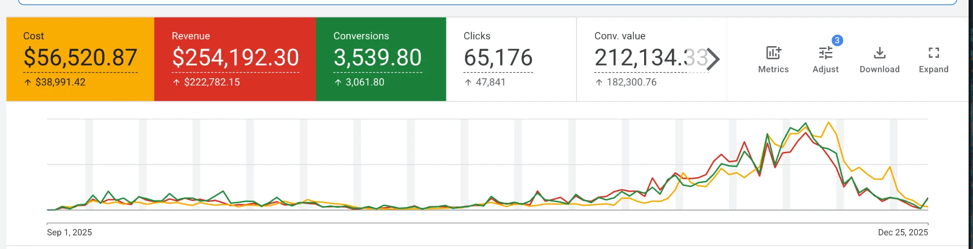Click the up arrow beside 47,841
Viewport: 973px width, 249px height.
468,82
